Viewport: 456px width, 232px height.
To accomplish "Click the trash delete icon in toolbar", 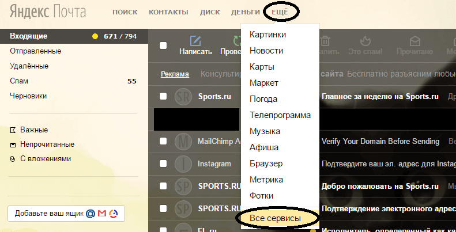I will 325,41.
